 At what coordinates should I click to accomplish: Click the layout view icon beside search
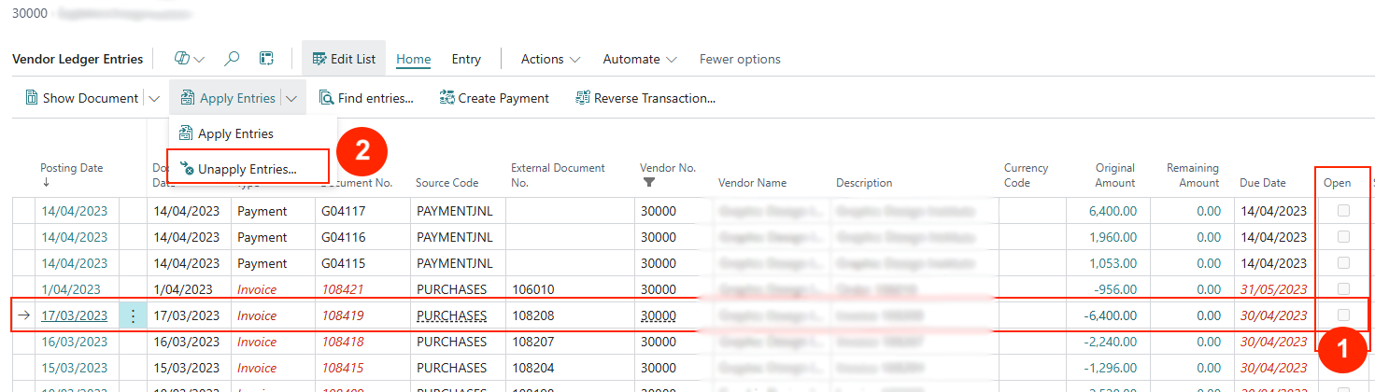coord(266,59)
